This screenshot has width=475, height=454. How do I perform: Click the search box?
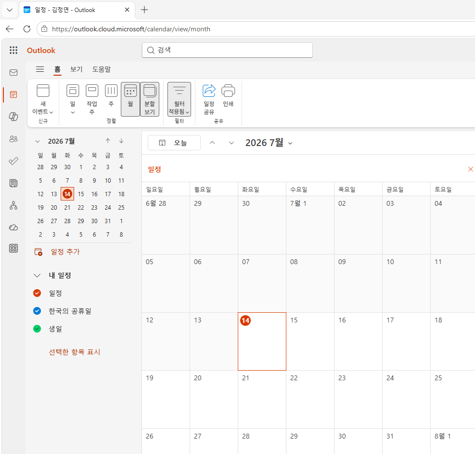coord(227,50)
